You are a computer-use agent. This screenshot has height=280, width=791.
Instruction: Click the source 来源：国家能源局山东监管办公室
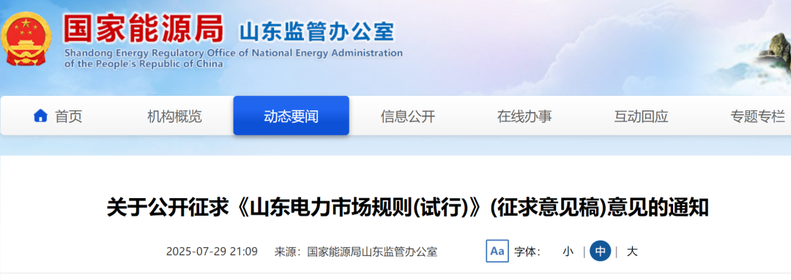tap(356, 251)
